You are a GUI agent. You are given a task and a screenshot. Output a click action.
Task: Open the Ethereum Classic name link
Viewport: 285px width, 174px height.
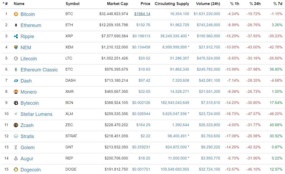click(39, 70)
